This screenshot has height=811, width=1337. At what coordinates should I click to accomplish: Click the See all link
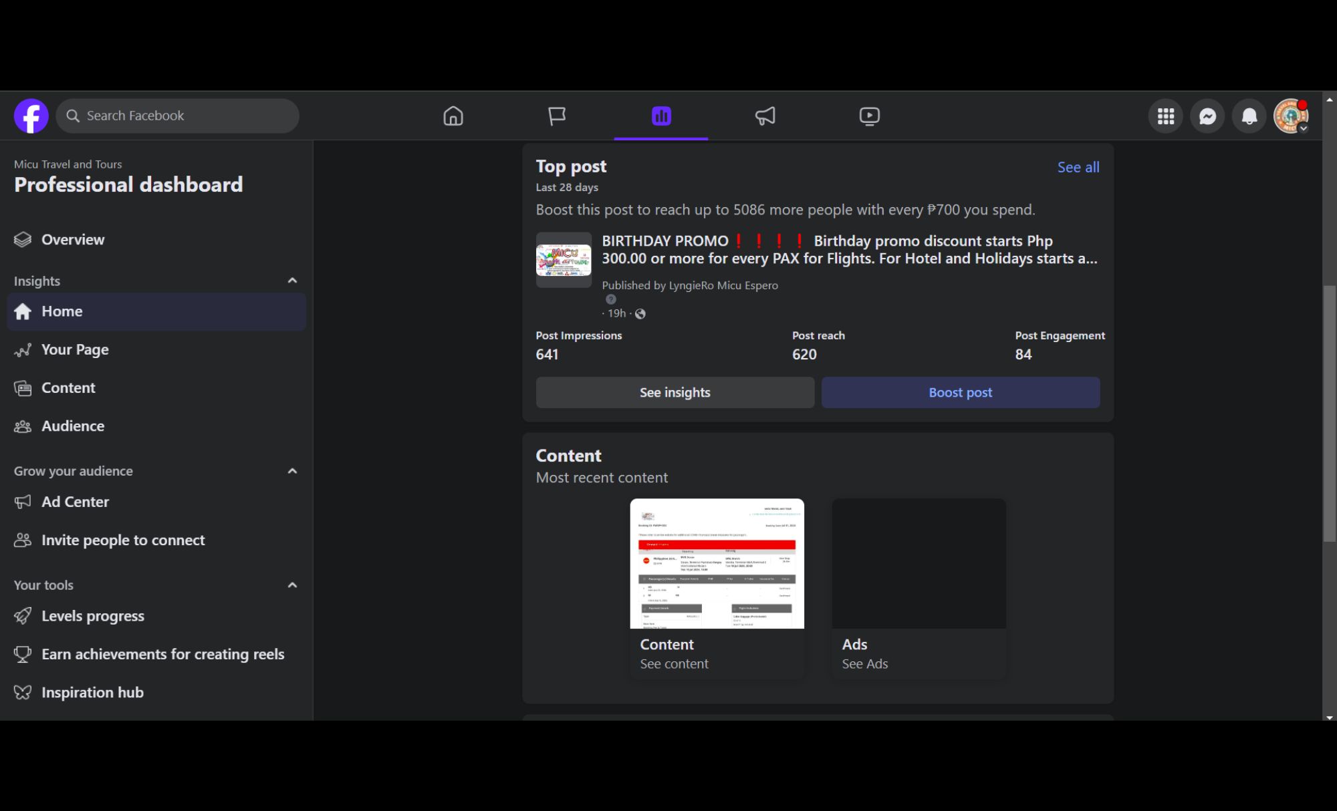pyautogui.click(x=1078, y=168)
